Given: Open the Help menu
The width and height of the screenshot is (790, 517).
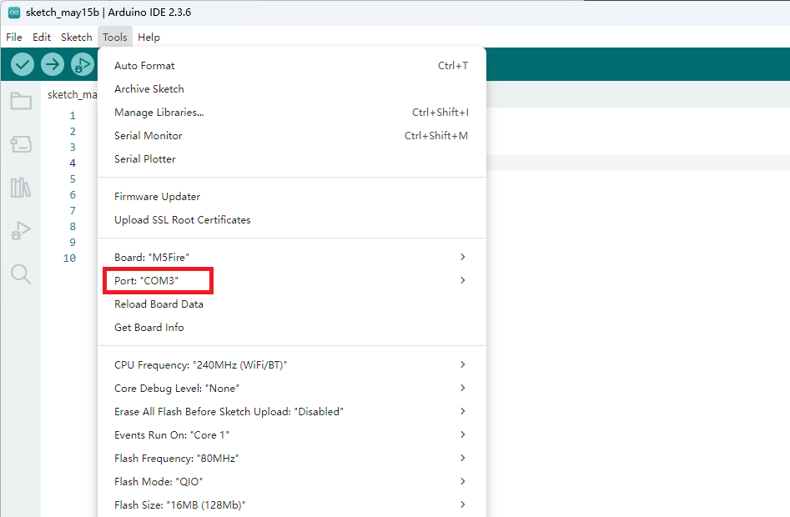Looking at the screenshot, I should [x=148, y=38].
